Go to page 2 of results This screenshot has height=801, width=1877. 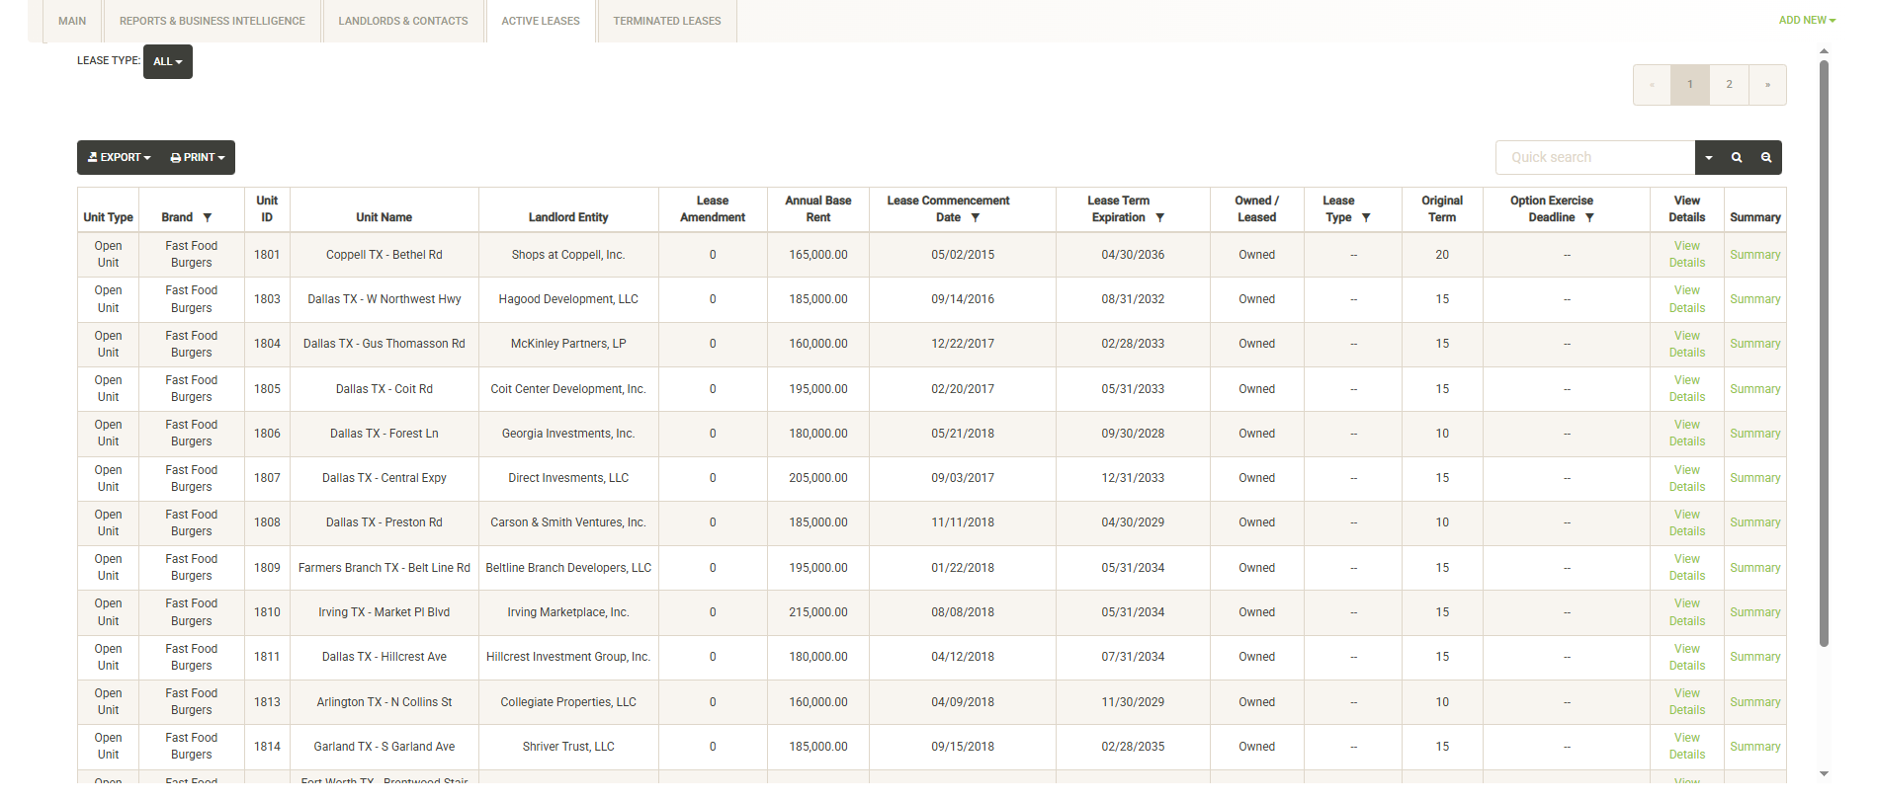coord(1729,85)
